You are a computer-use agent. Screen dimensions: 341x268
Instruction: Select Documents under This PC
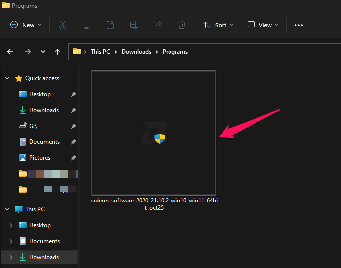(44, 241)
